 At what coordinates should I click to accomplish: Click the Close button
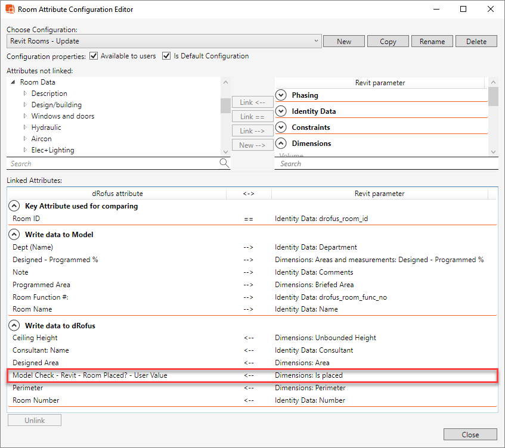pyautogui.click(x=470, y=434)
